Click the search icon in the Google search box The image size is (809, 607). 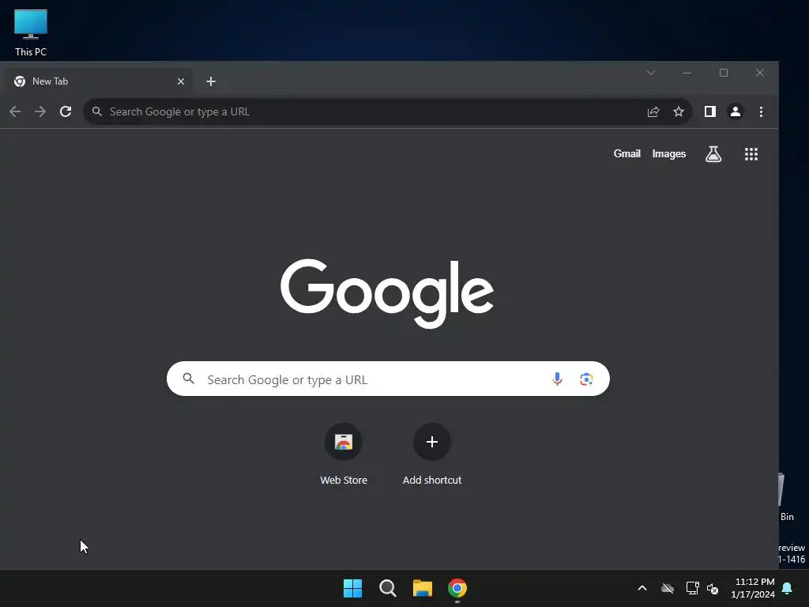coord(189,379)
